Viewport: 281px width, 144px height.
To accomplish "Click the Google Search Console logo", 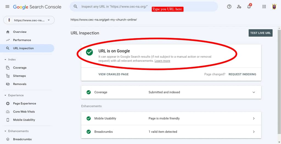I will tap(37, 7).
